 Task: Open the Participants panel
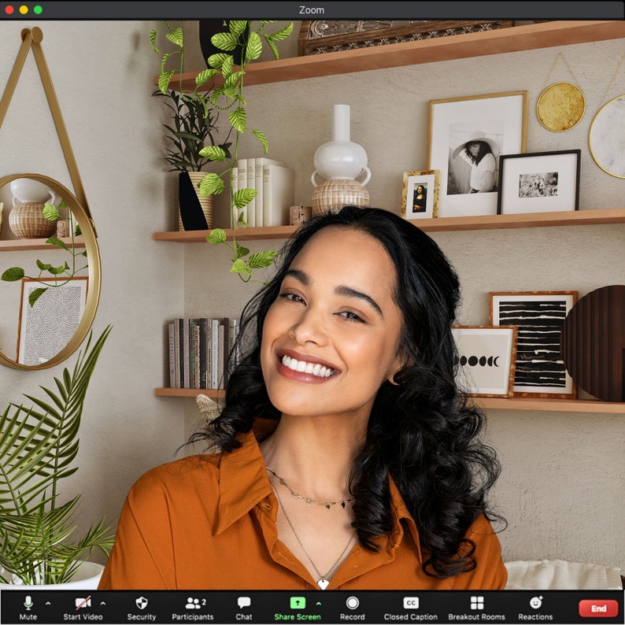[x=193, y=608]
